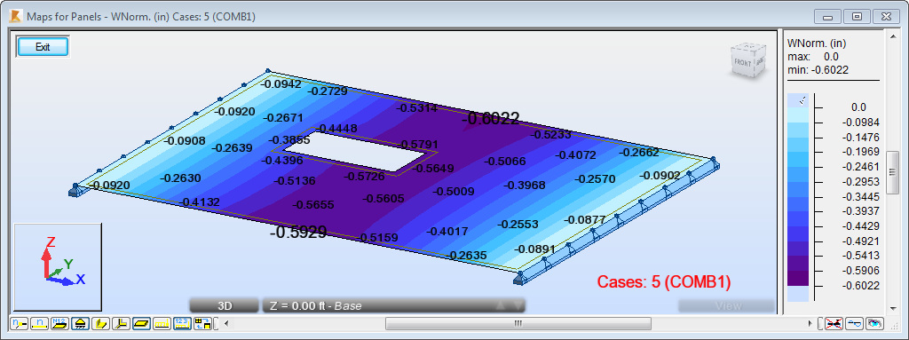Screen dimensions: 909x340
Task: Toggle N12 panel numbers display icon
Action: click(59, 323)
